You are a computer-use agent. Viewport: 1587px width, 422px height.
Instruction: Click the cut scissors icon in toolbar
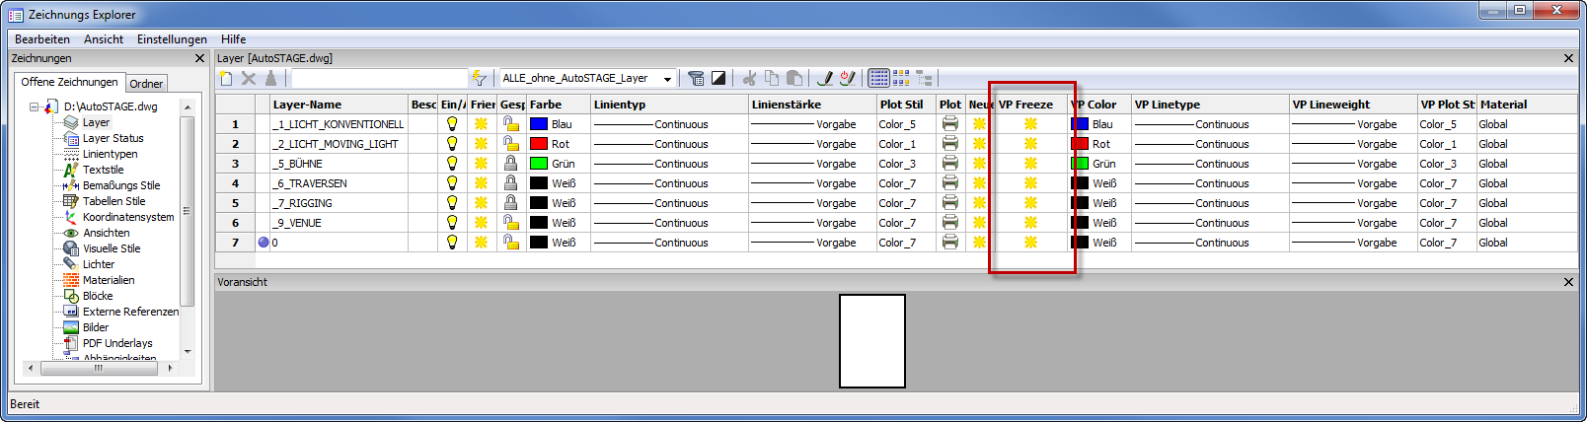(x=750, y=78)
